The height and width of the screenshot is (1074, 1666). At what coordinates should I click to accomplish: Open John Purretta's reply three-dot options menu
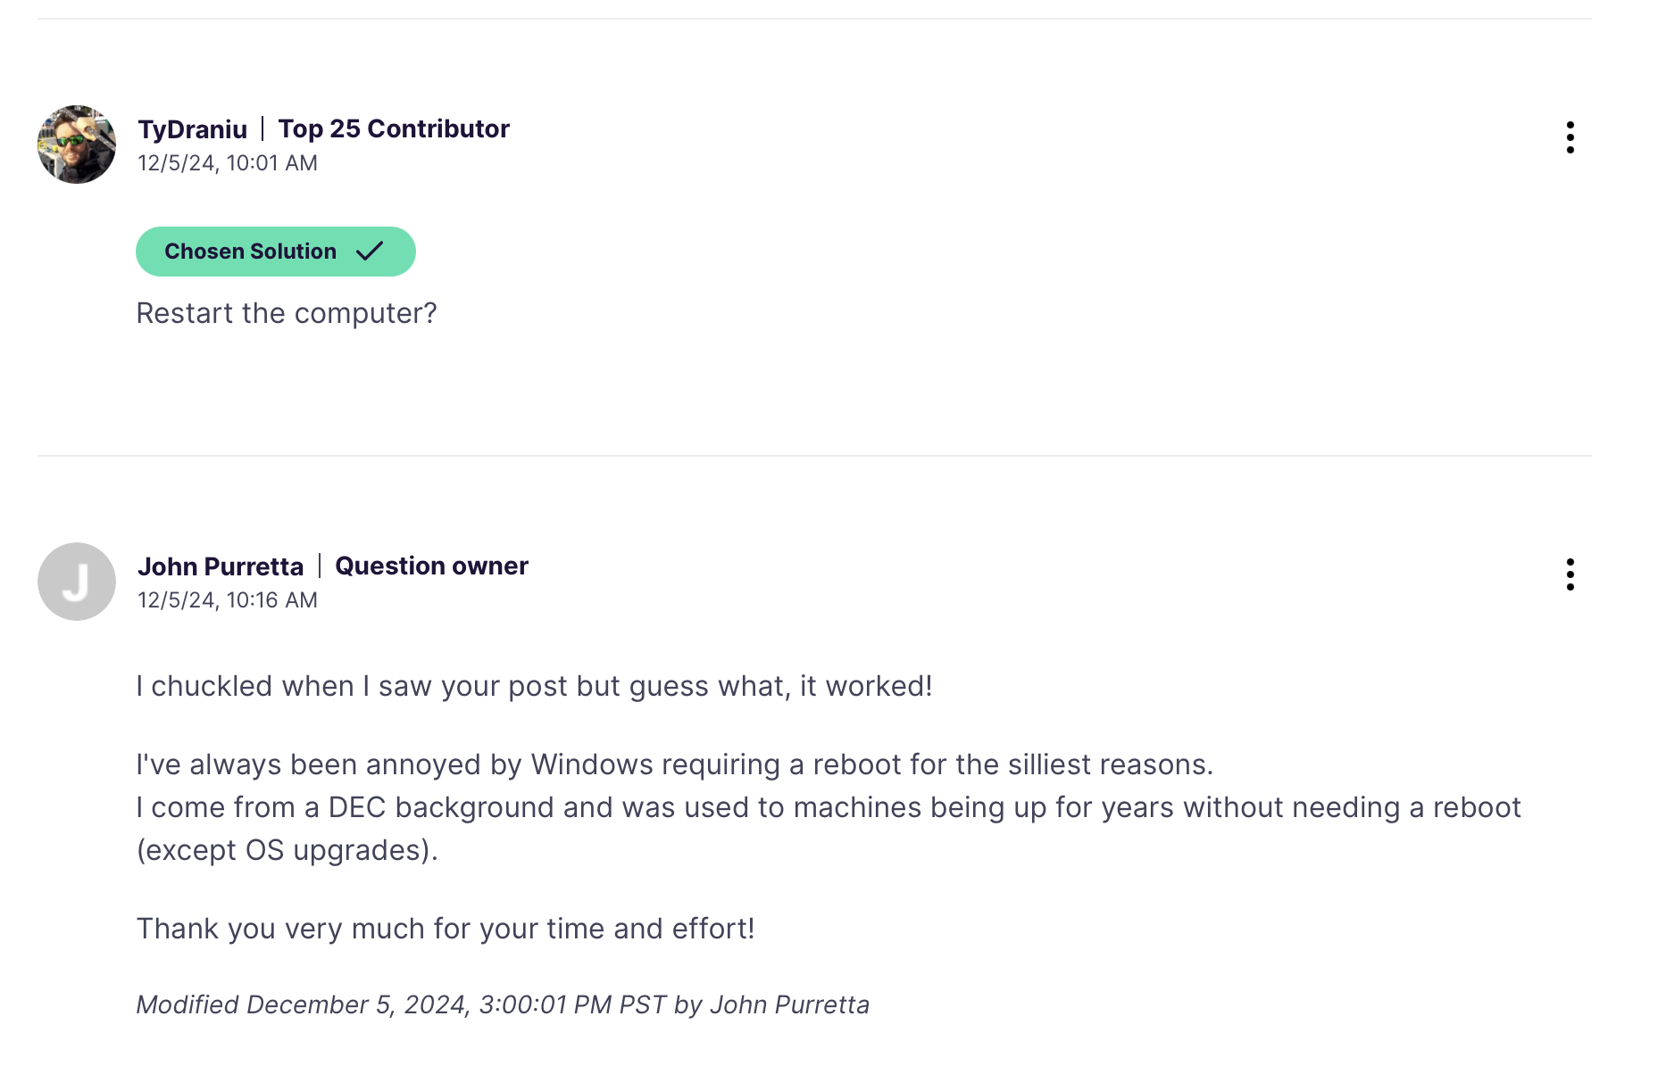pos(1570,574)
